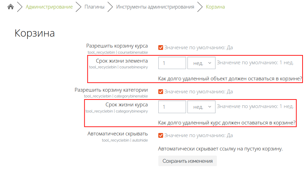This screenshot has width=307, height=173.
Task: Open the Администрирование breadcrumb link
Action: (x=49, y=7)
